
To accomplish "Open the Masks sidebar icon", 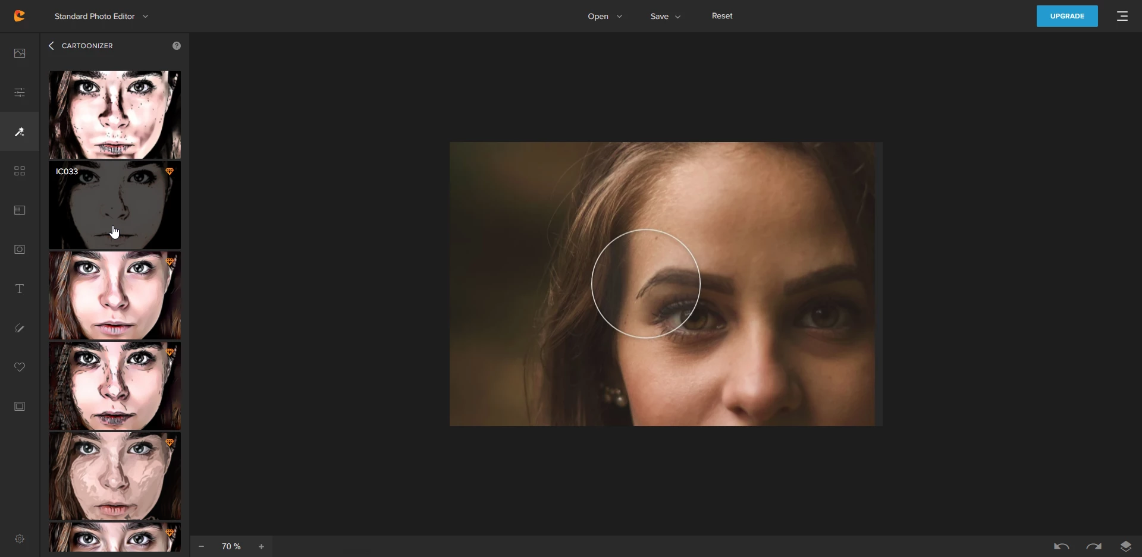I will tap(20, 250).
